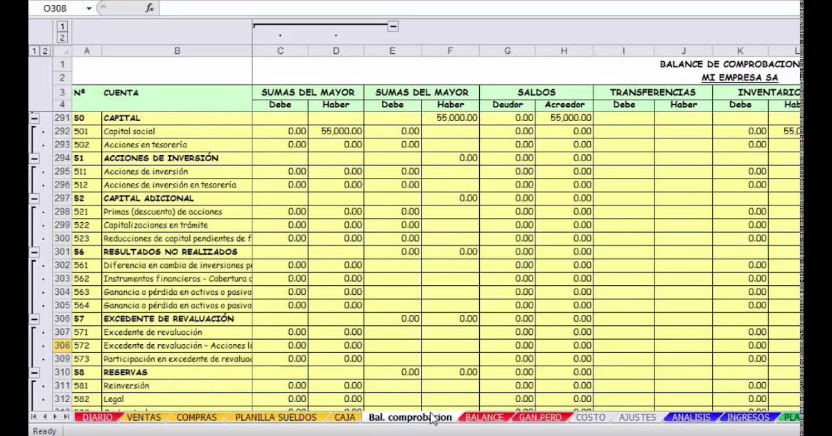The image size is (832, 436).
Task: Click the first SUMAS DEL MAYOR header
Action: point(308,92)
